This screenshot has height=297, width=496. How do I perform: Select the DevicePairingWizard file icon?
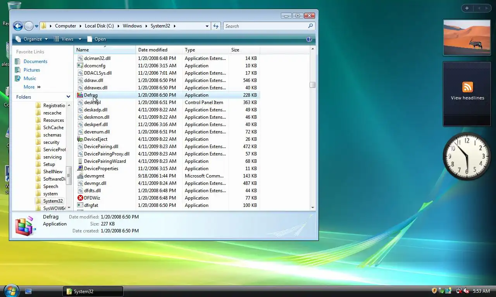pyautogui.click(x=80, y=161)
